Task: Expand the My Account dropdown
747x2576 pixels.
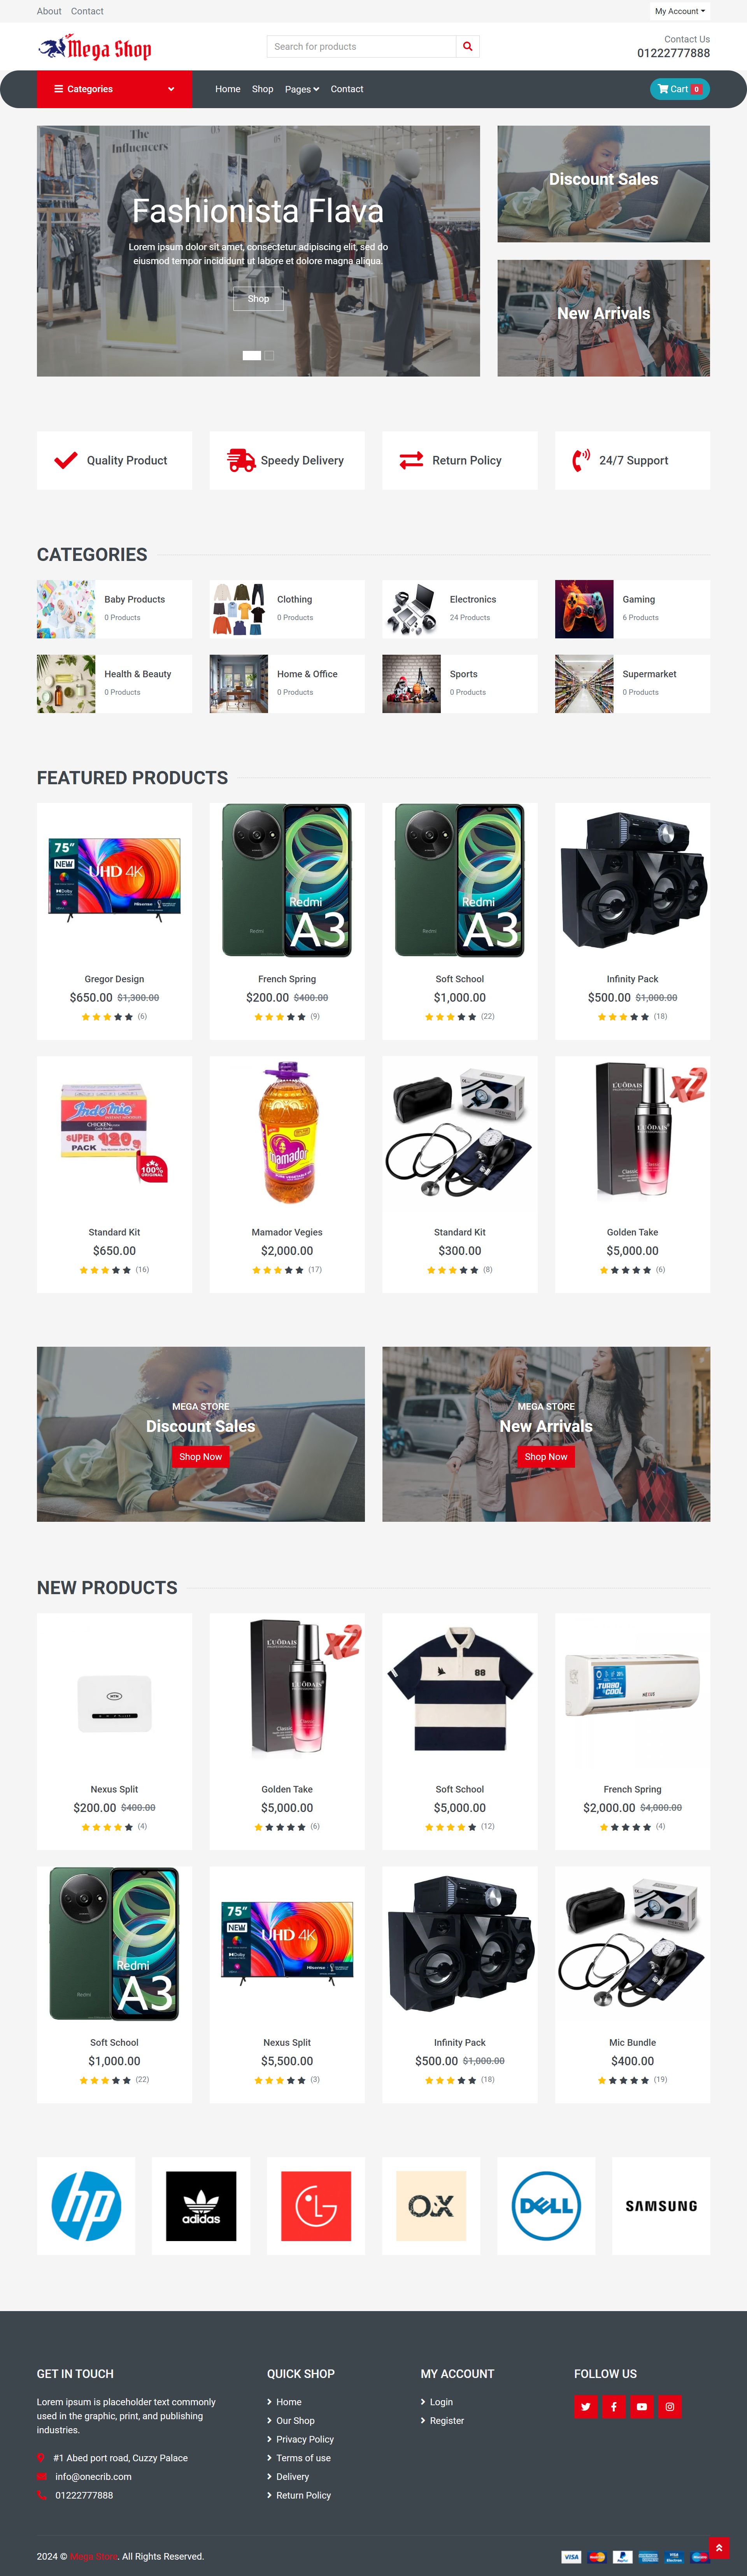Action: coord(680,11)
